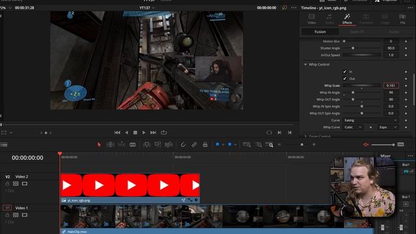The width and height of the screenshot is (416, 234).
Task: Click the timeline zoom plus button
Action: coord(314,144)
